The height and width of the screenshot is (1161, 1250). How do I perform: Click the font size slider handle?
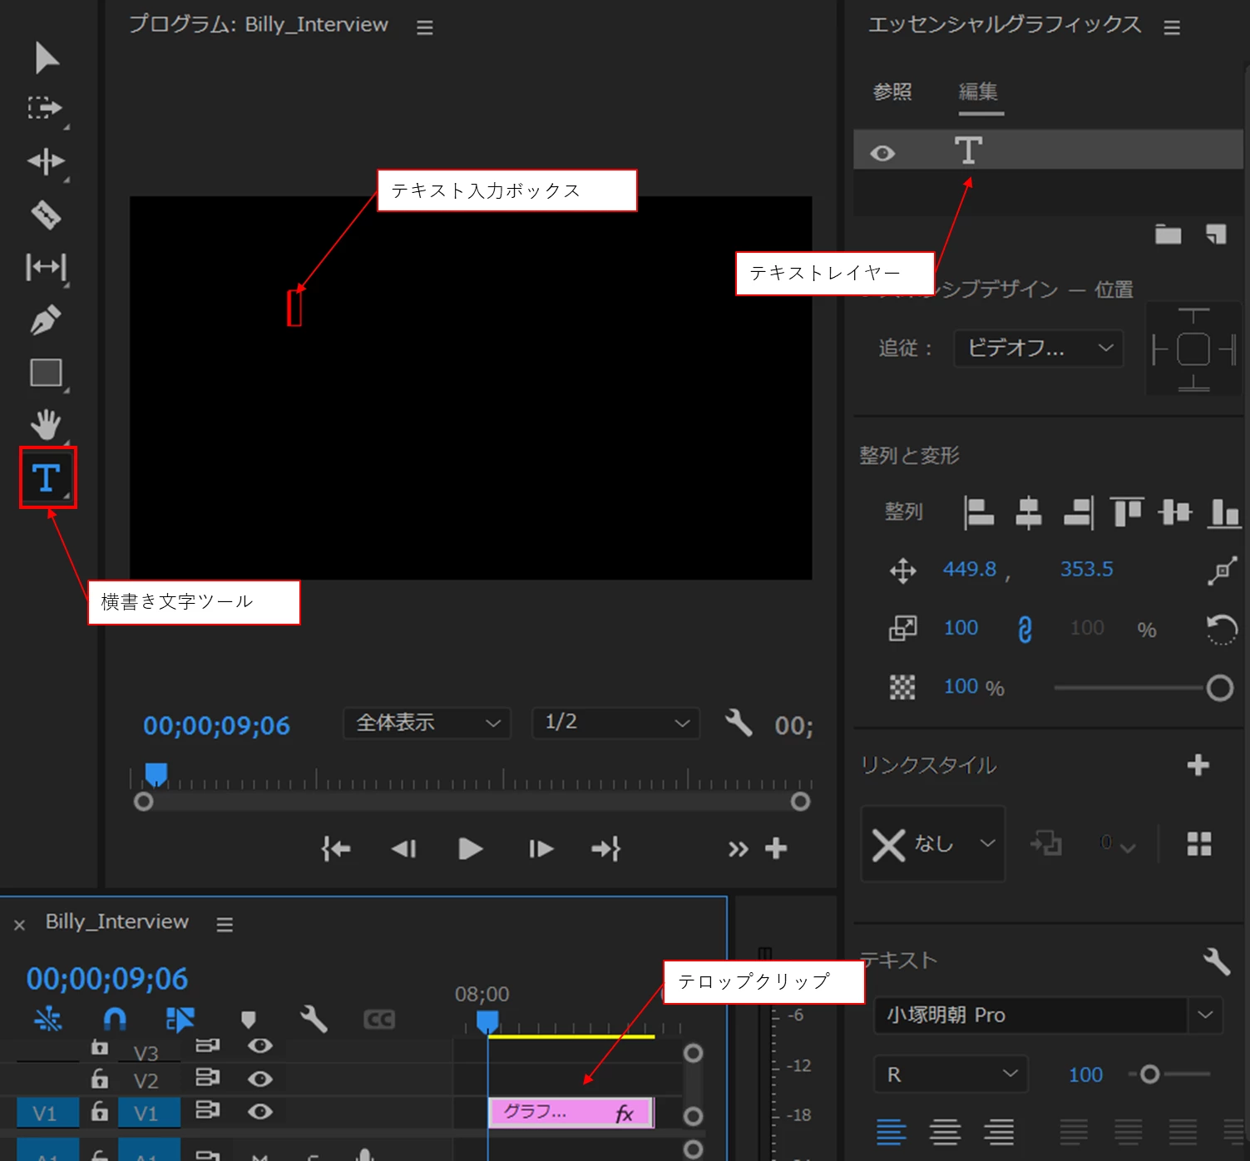(x=1149, y=1075)
